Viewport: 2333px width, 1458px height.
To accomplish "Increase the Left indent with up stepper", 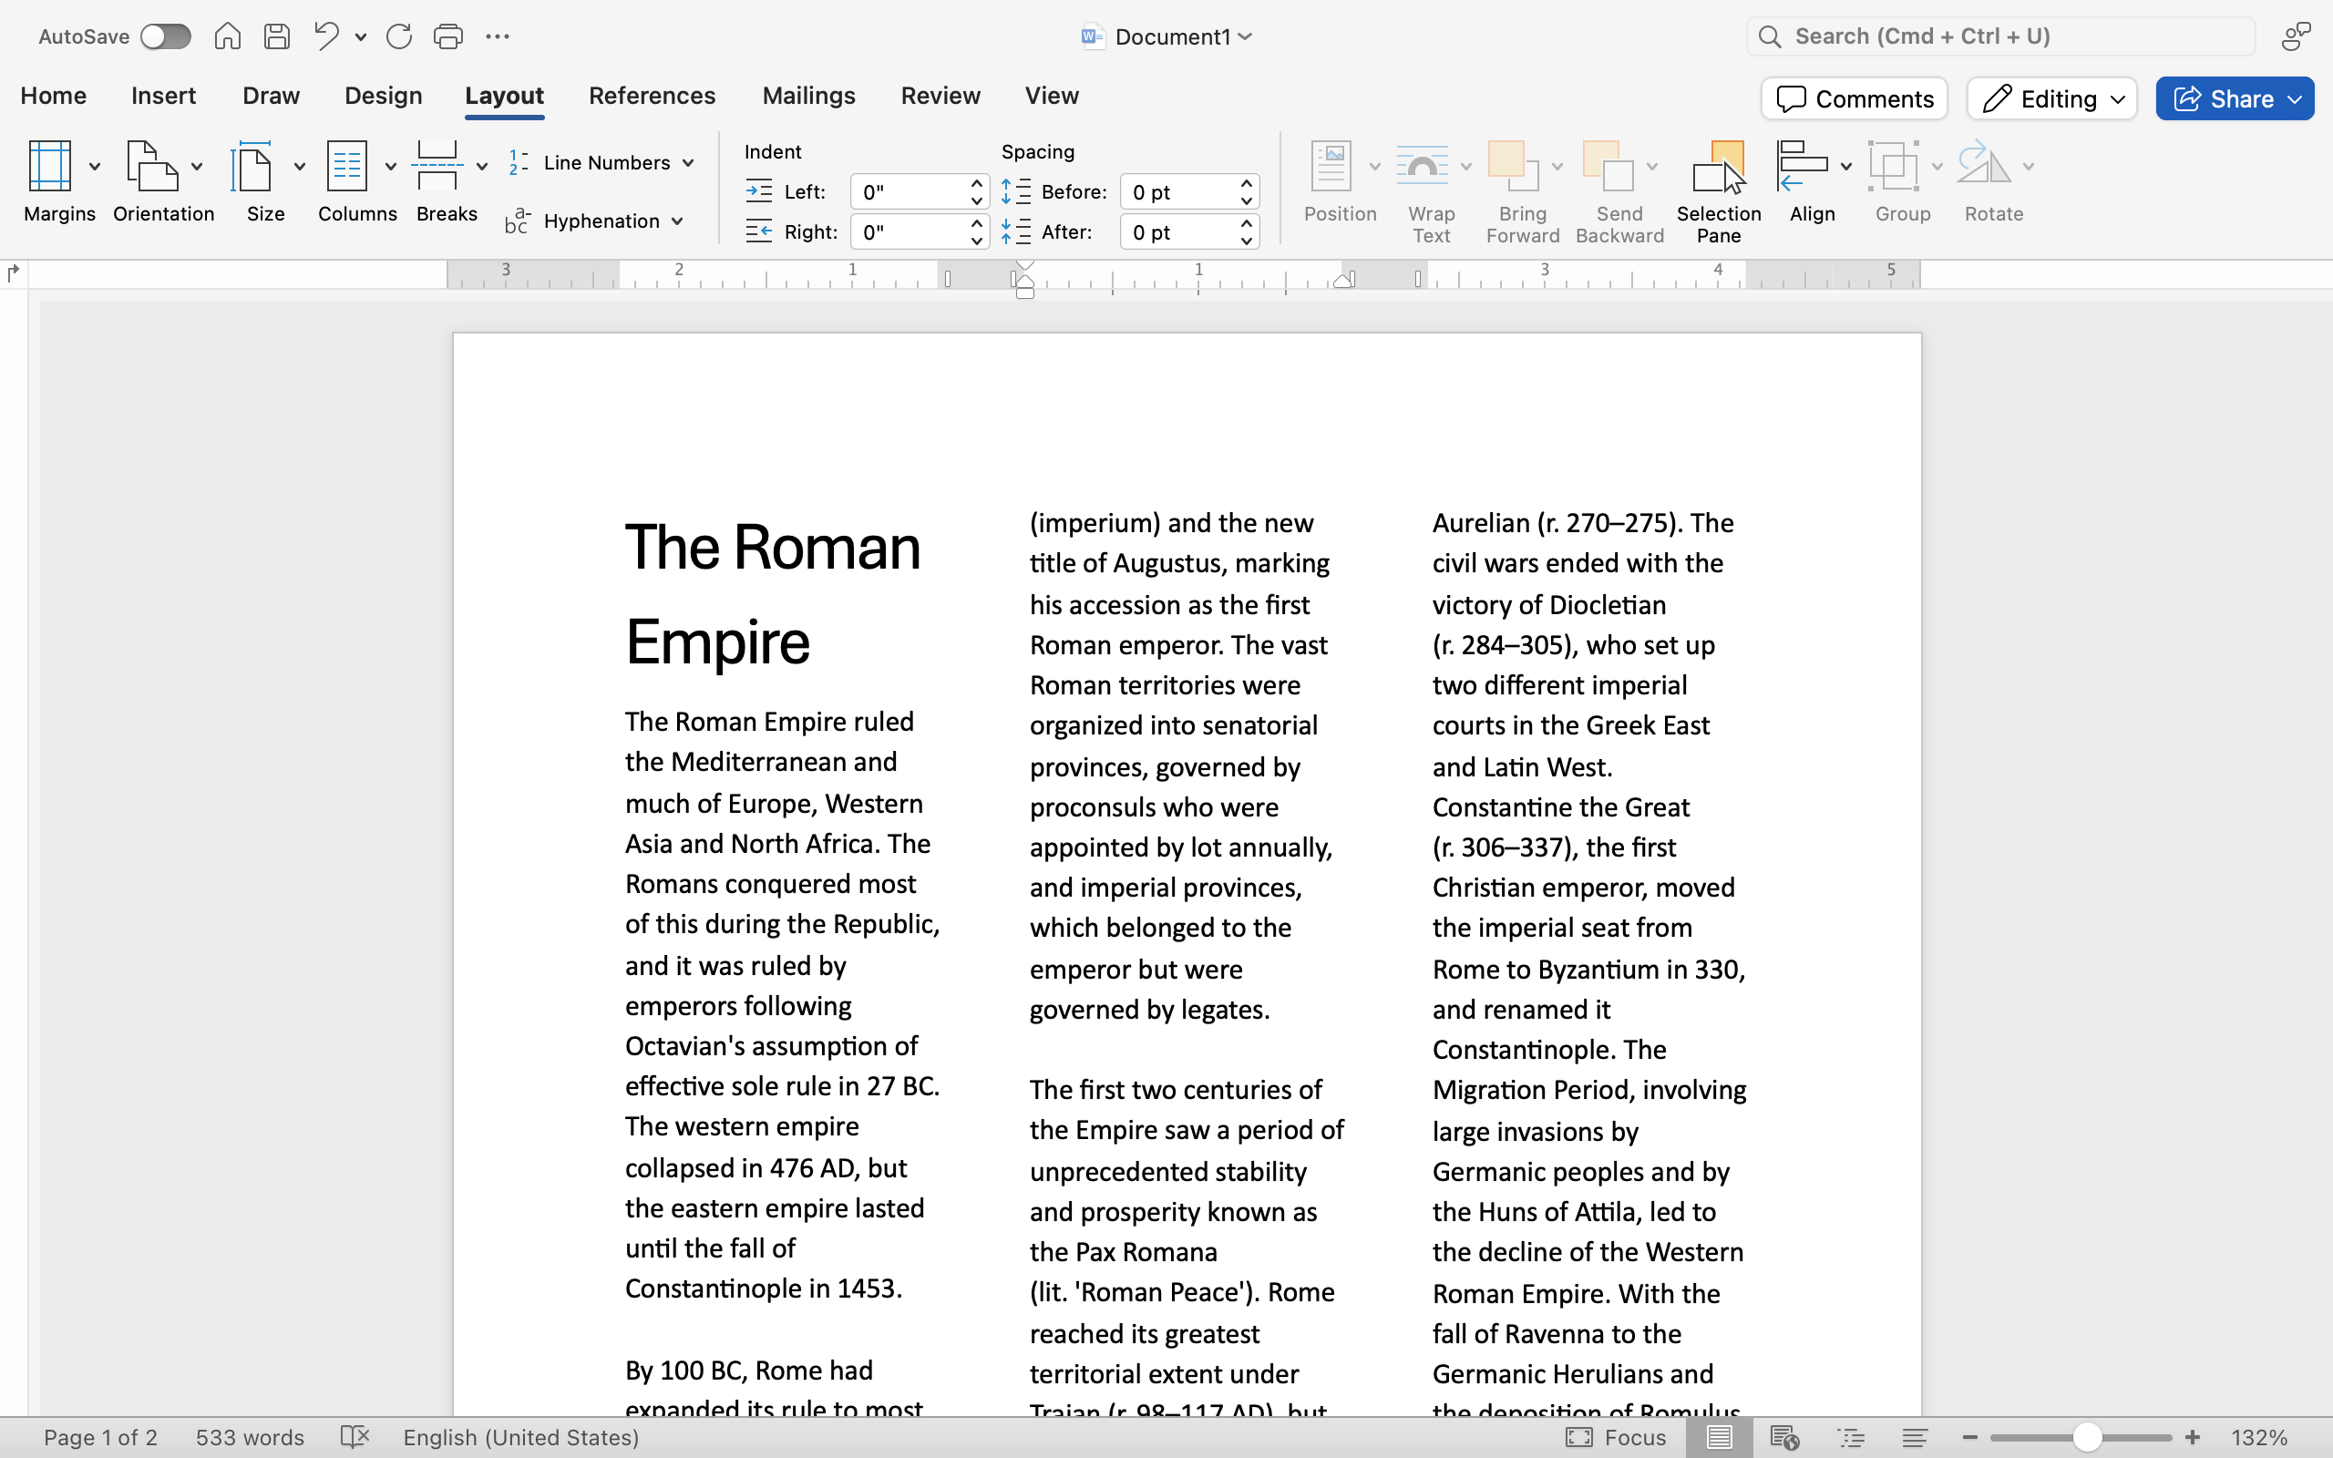I will click(977, 183).
